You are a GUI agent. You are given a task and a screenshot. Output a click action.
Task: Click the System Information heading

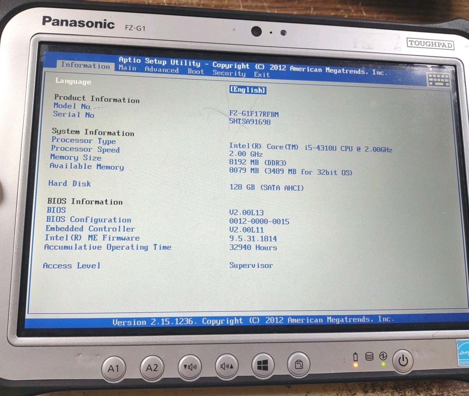[93, 132]
